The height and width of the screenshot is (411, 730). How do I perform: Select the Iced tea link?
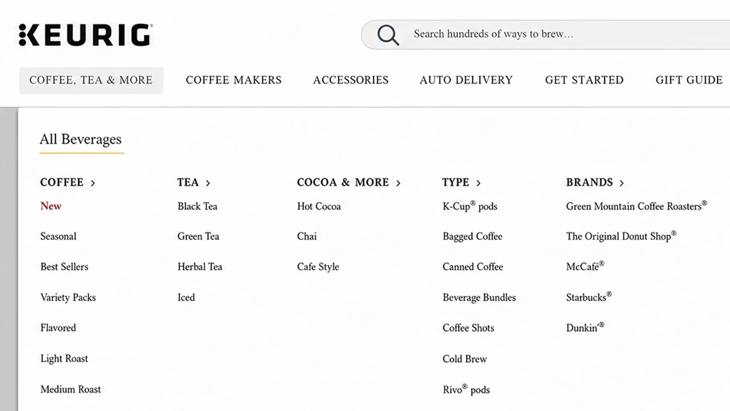point(186,297)
